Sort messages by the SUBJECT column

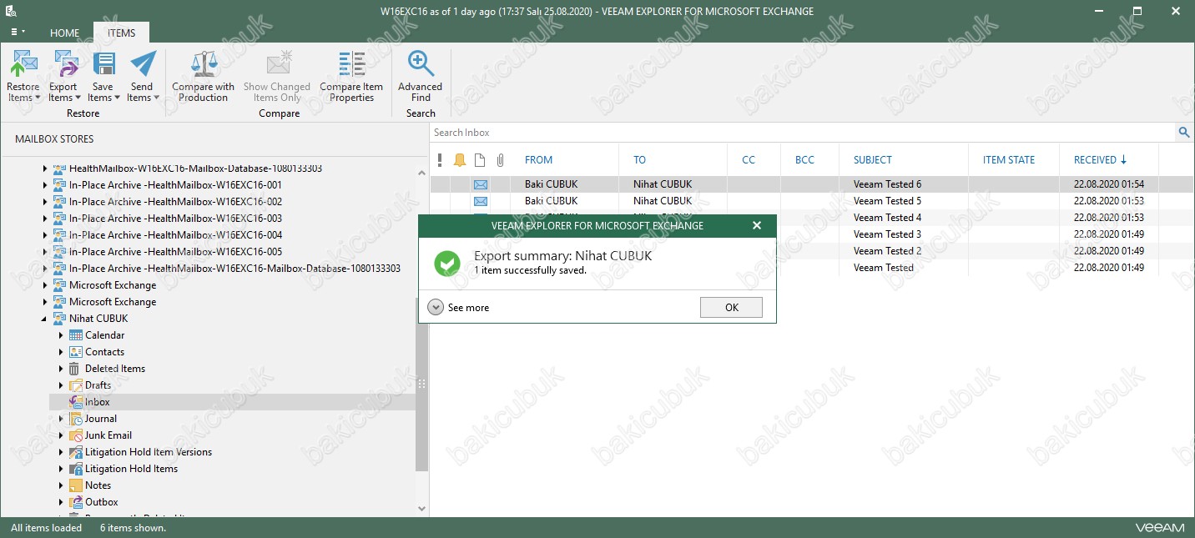point(873,160)
